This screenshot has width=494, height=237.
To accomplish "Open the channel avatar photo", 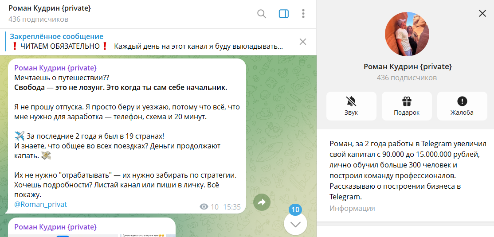I will click(x=407, y=34).
